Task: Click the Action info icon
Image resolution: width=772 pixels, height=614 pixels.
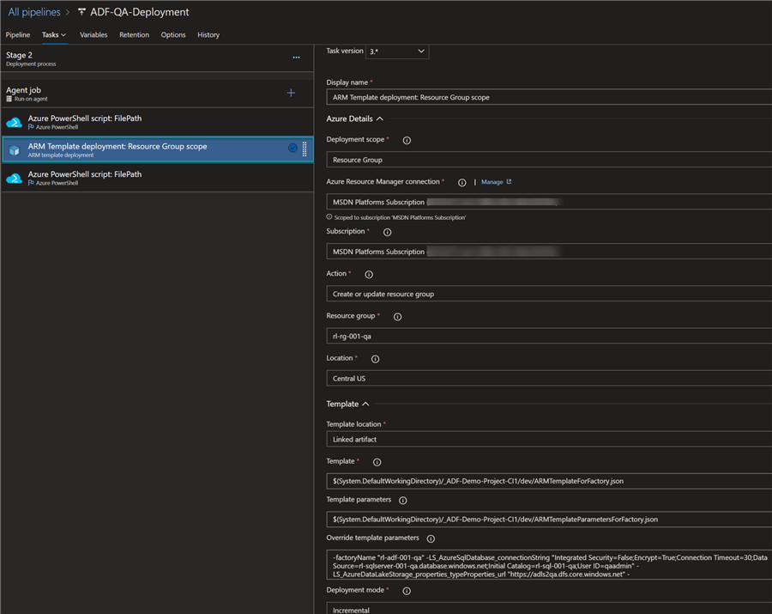Action: (x=369, y=275)
